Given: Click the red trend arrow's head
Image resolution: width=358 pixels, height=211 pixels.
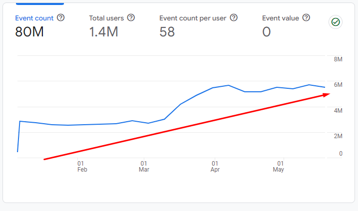Looking at the screenshot, I should click(x=326, y=94).
